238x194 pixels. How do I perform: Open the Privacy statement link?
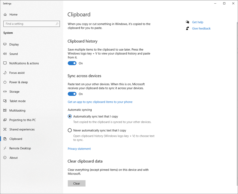tap(79, 149)
